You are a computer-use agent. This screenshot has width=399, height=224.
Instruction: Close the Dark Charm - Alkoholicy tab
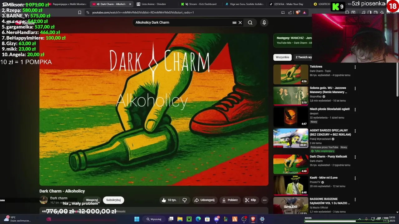[x=130, y=4]
